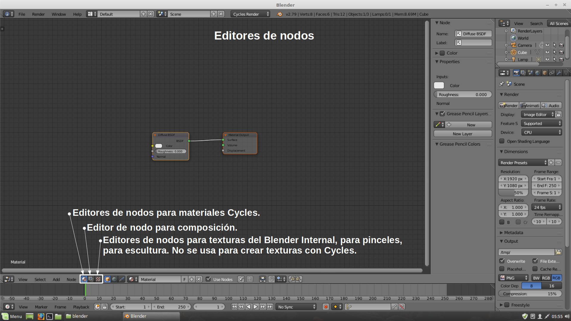
Task: Open the File menu
Action: coord(22,14)
